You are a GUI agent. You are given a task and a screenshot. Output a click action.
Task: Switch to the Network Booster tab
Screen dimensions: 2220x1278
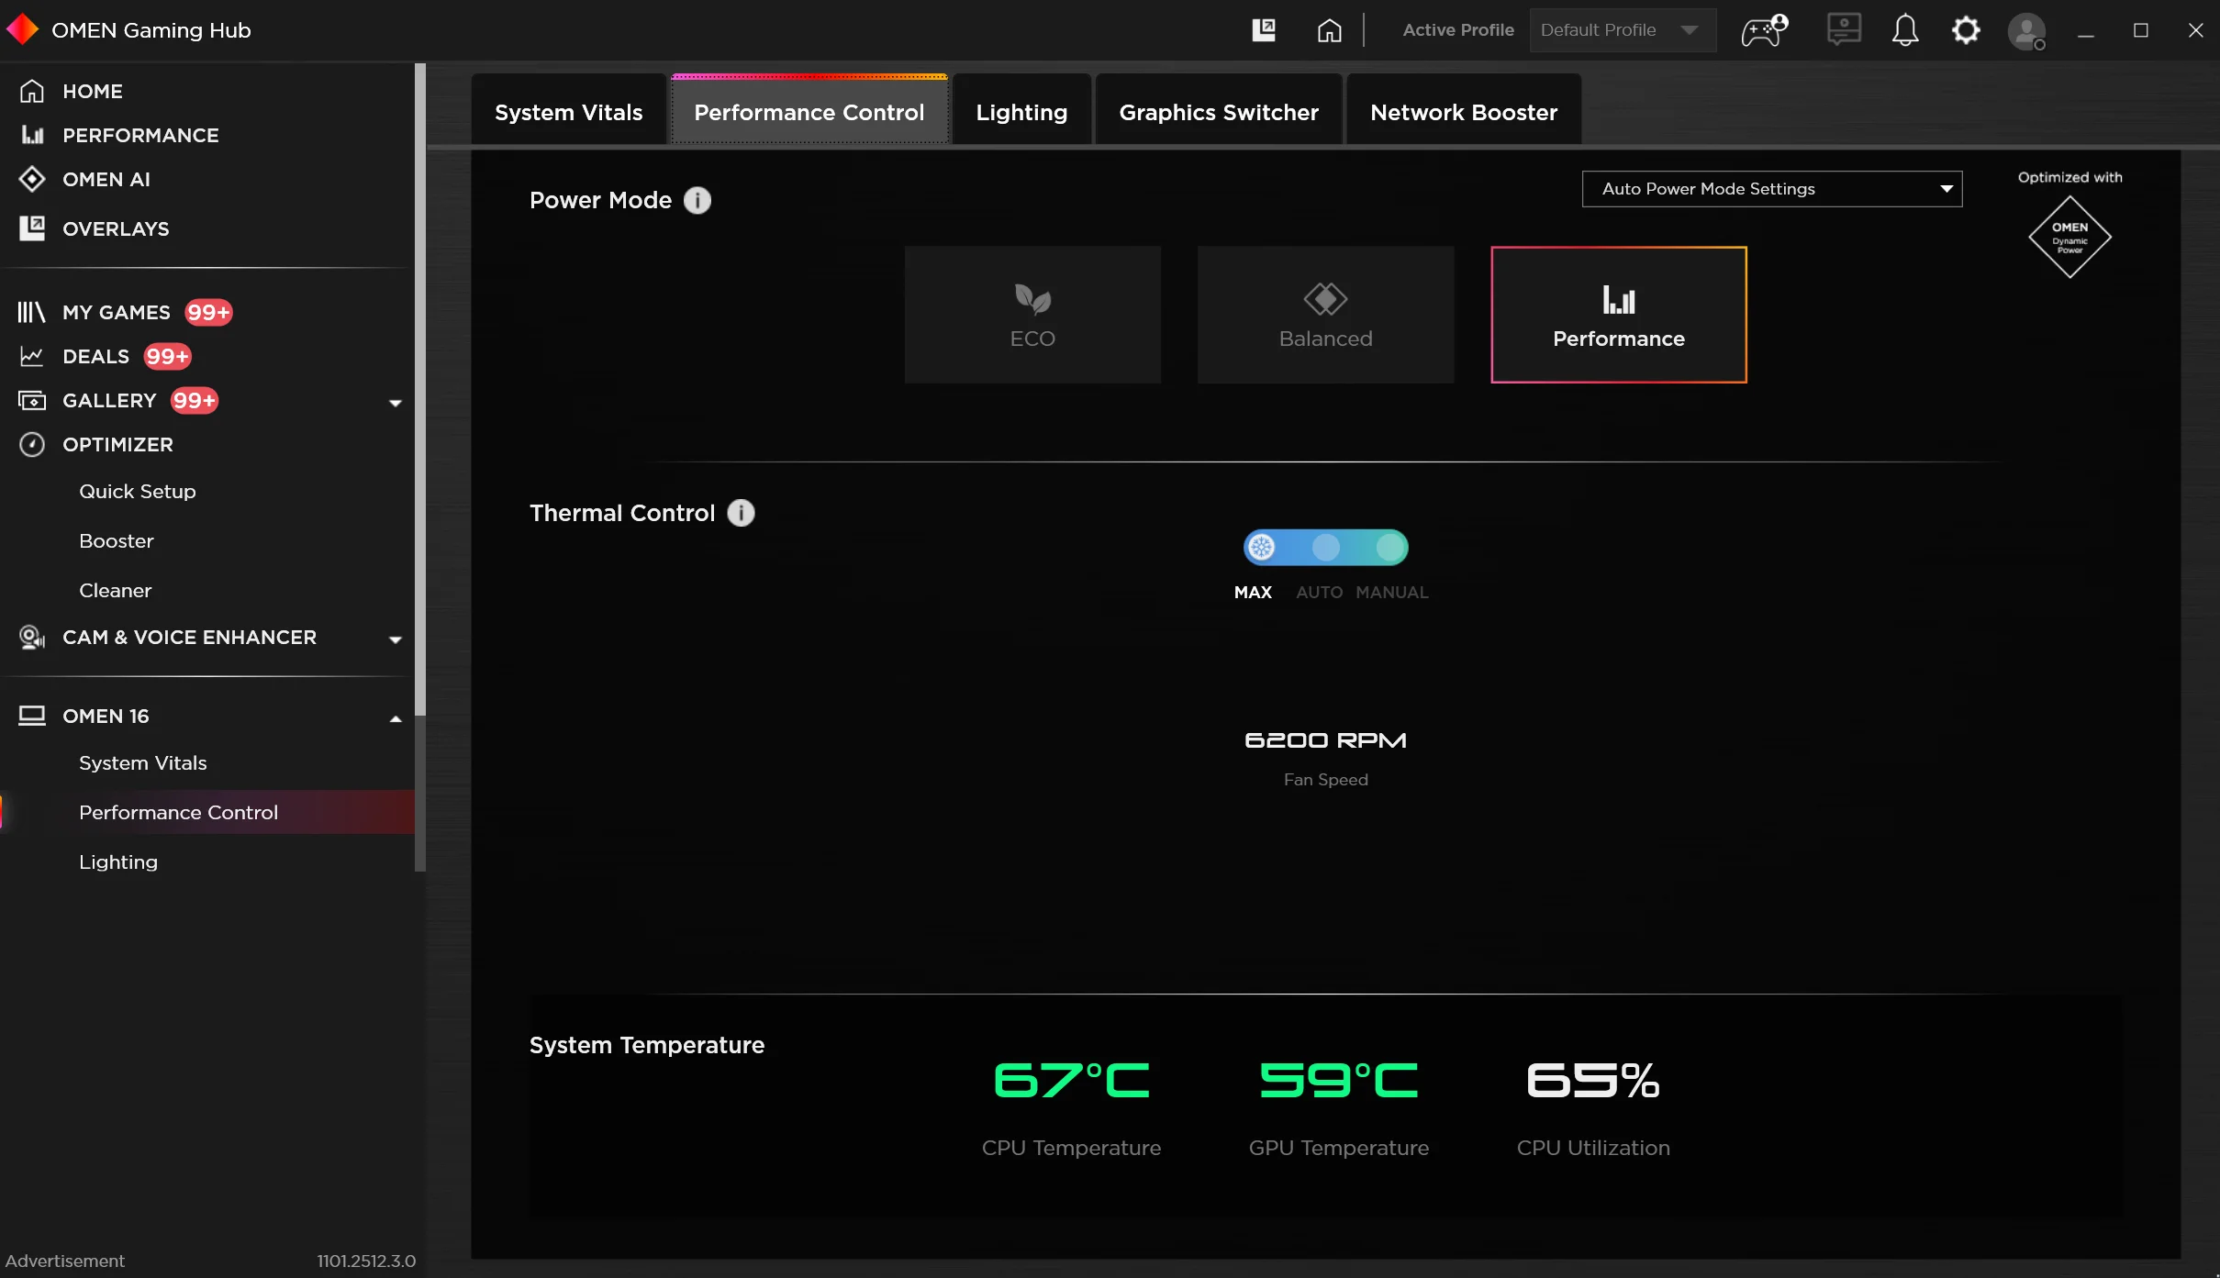pos(1463,112)
